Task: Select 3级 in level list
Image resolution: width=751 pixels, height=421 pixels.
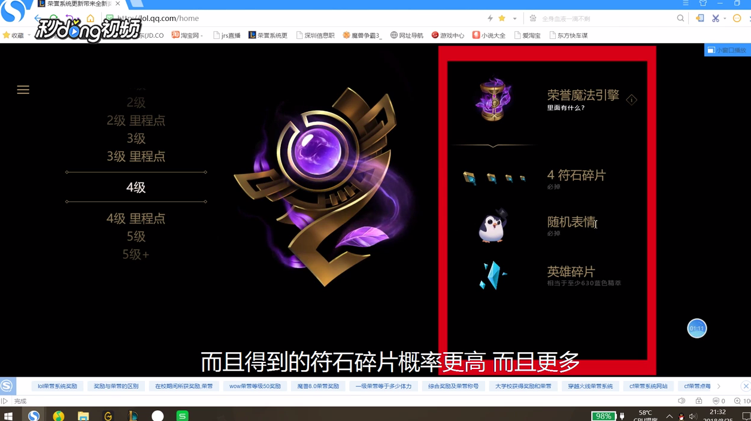Action: (x=136, y=138)
